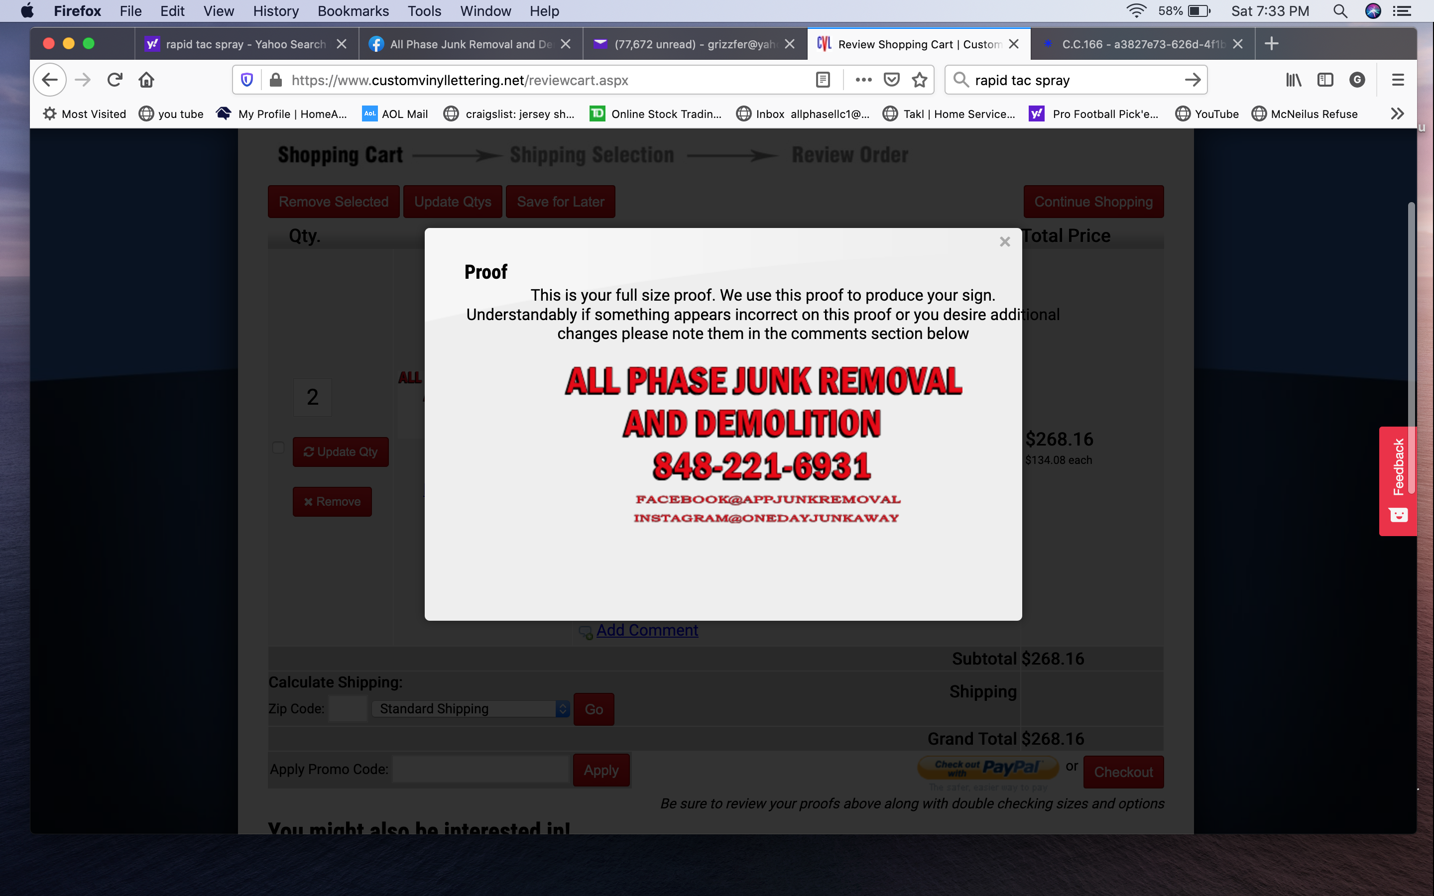Open macOS Spotlight search icon
This screenshot has height=896, width=1434.
coord(1340,11)
